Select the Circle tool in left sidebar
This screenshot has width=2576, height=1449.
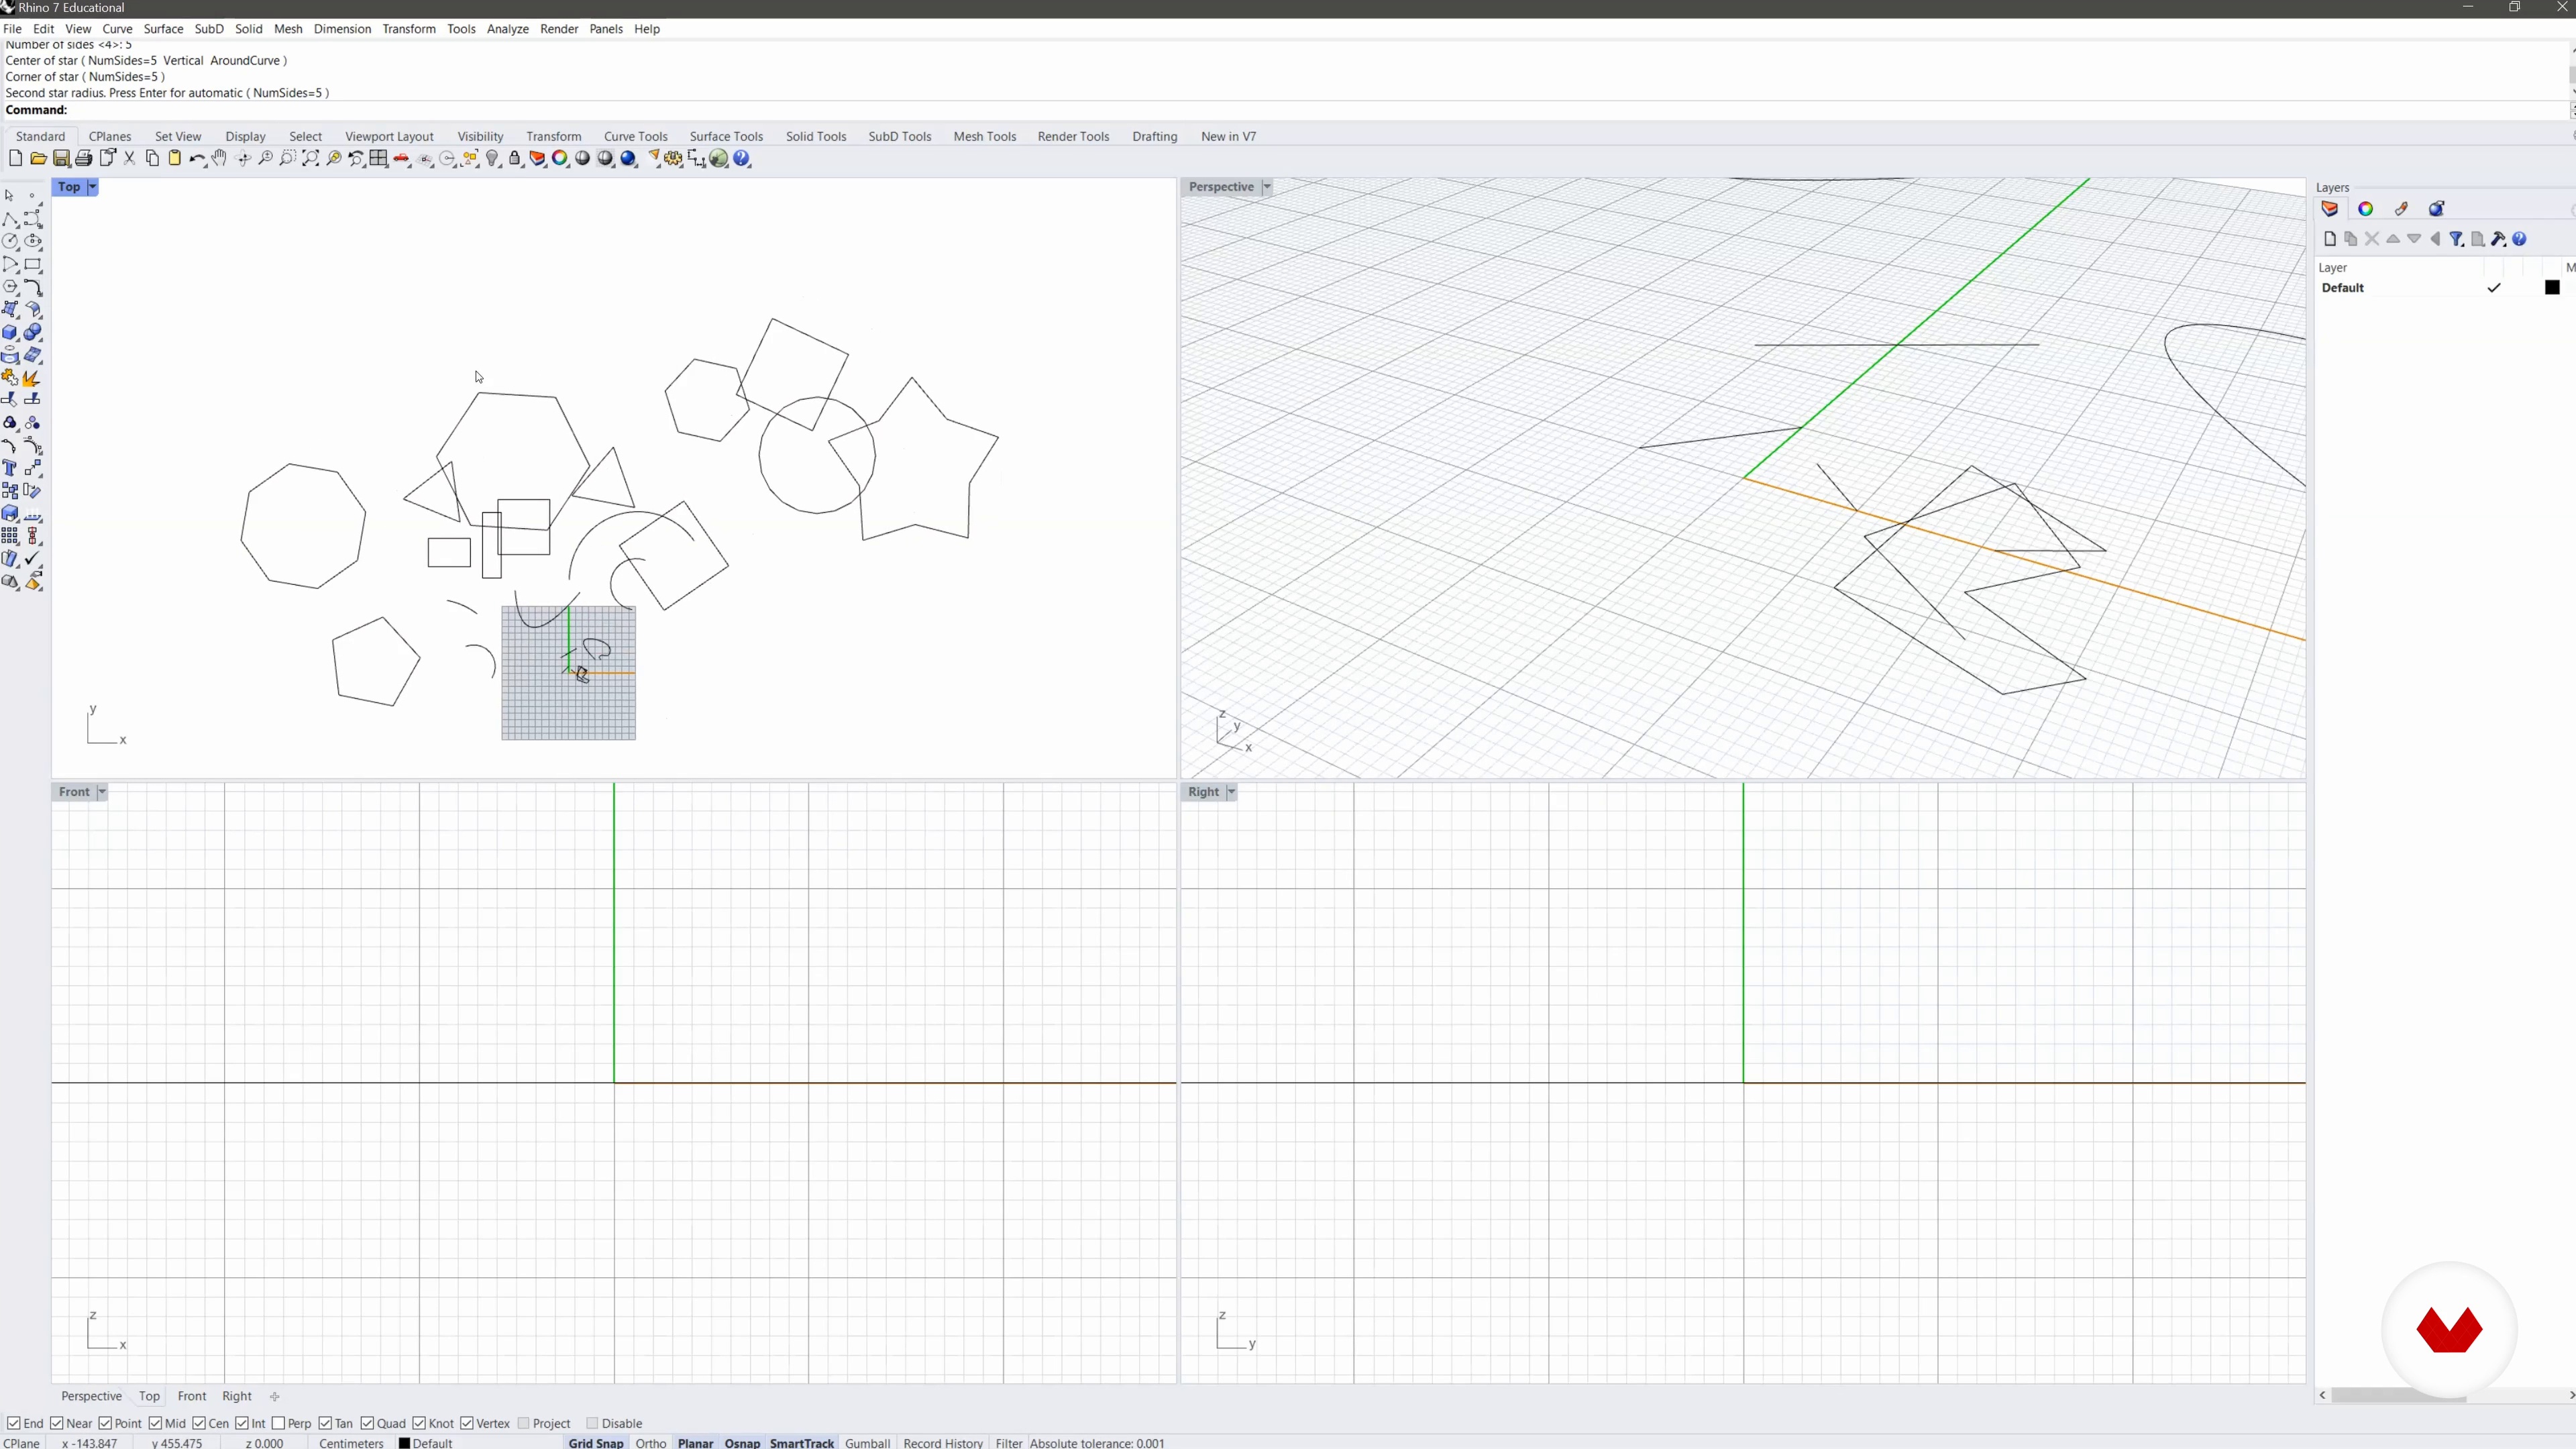click(10, 241)
